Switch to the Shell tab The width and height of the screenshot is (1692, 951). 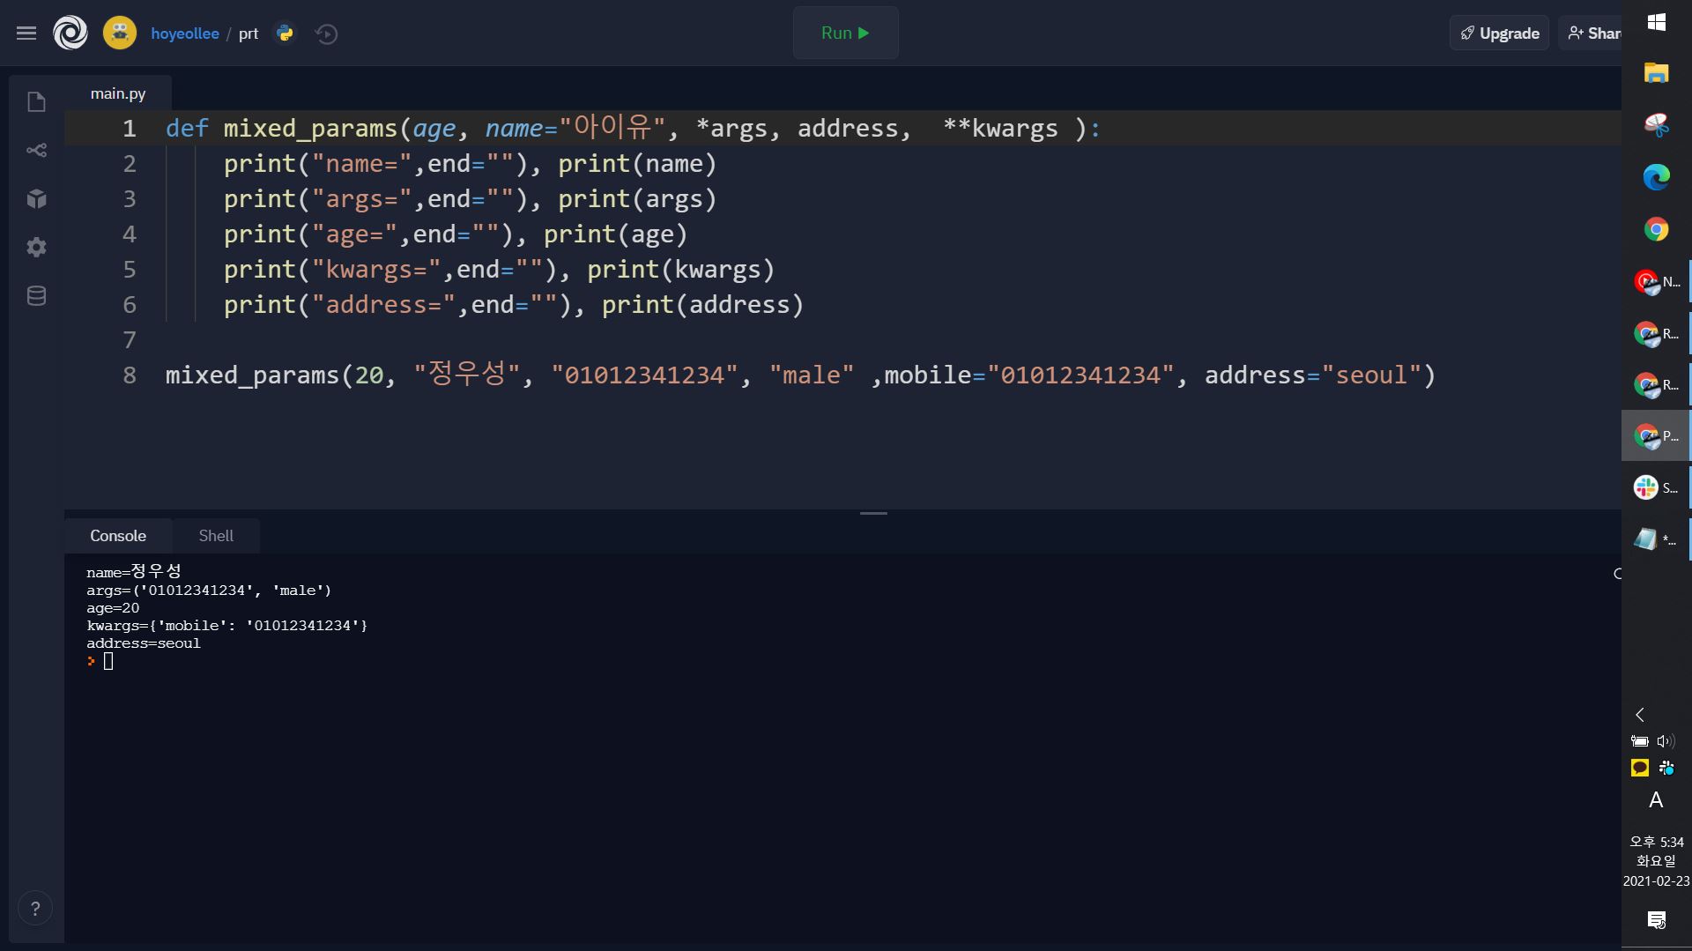216,536
